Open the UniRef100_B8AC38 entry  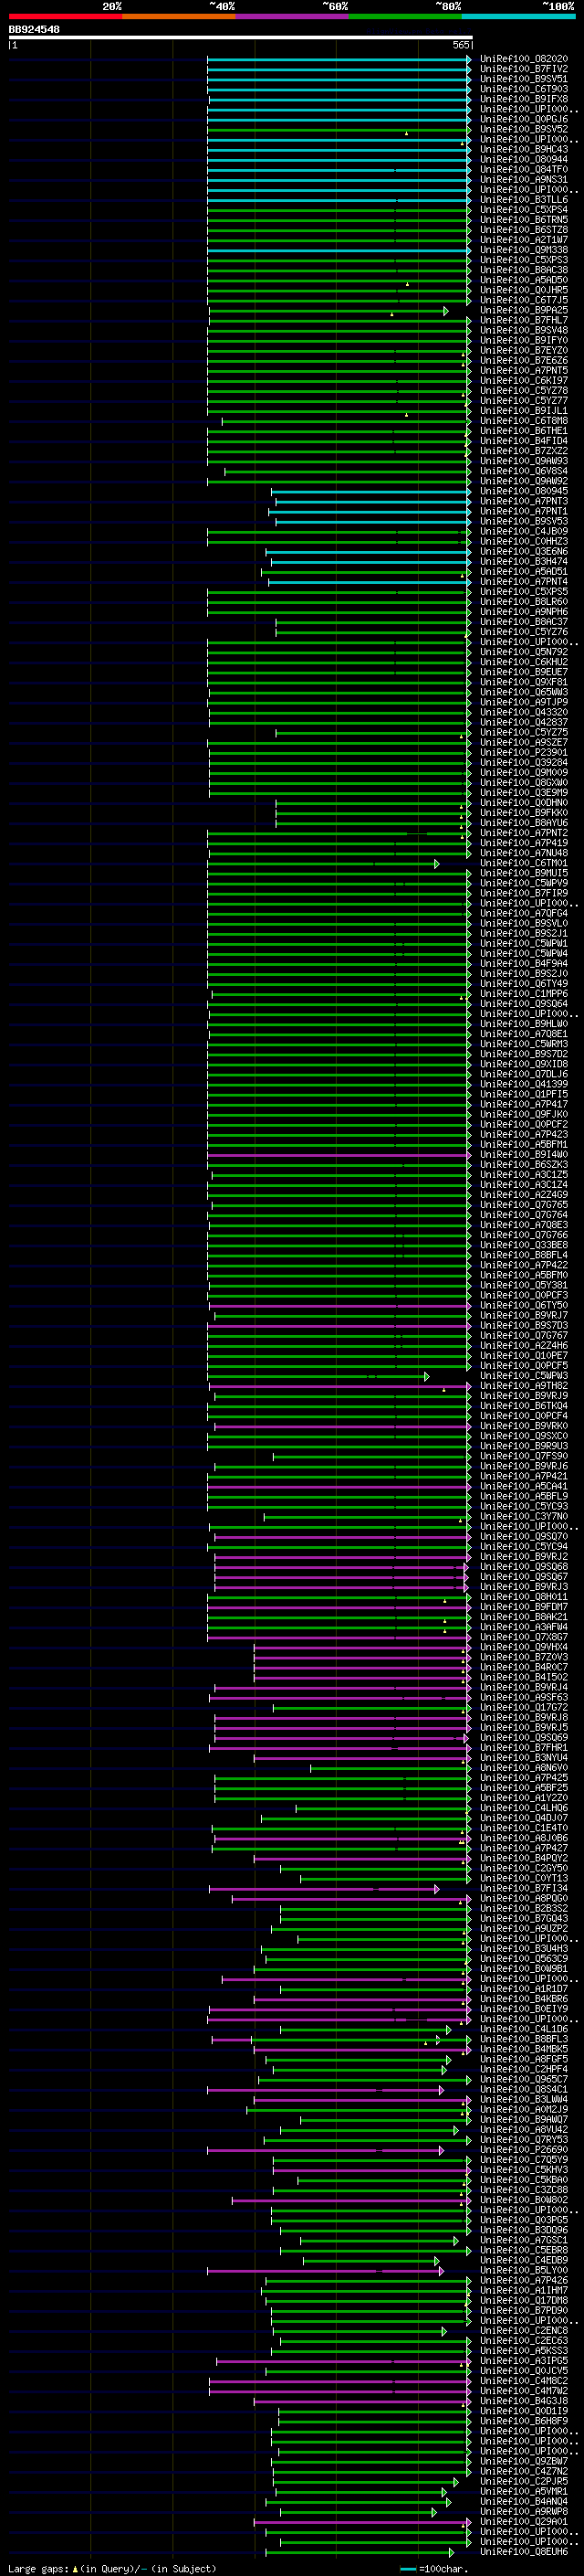point(524,270)
